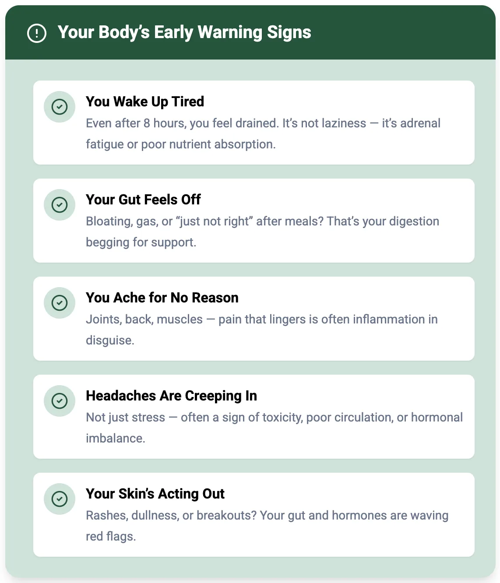Click the You Wake Up Tired title
This screenshot has height=583, width=500.
point(145,102)
